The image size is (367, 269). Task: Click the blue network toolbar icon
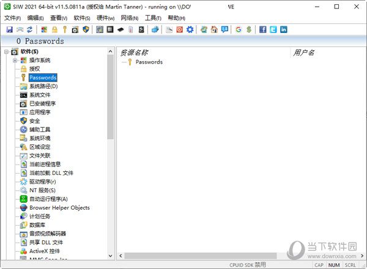[x=155, y=29]
